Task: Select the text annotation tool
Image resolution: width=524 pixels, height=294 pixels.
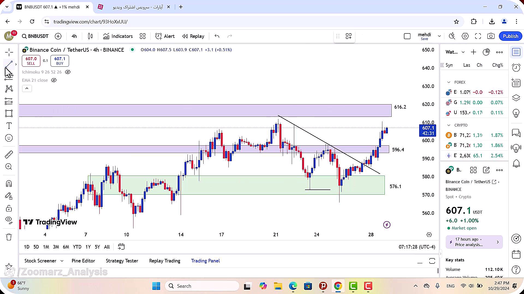Action: (x=9, y=125)
